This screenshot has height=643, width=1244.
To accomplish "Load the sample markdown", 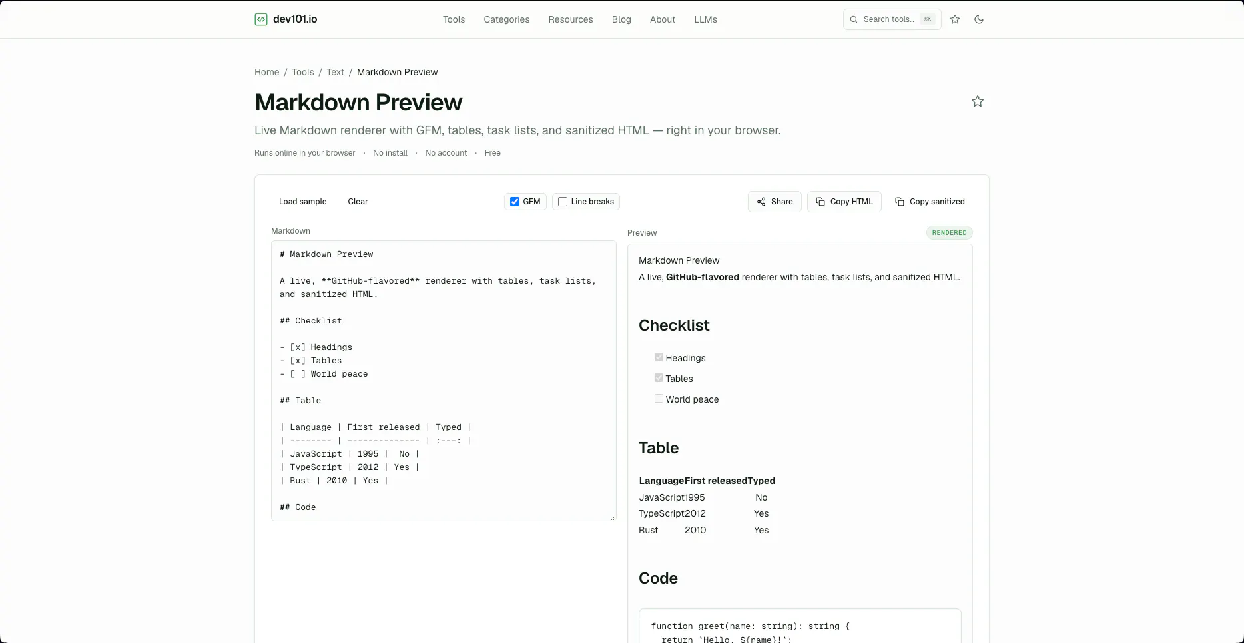I will tap(302, 202).
